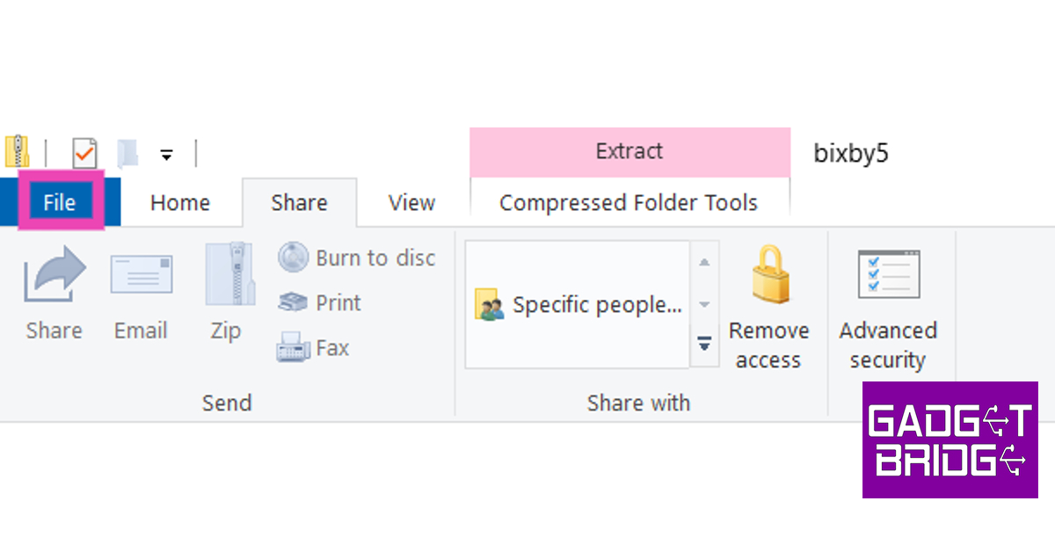
Task: Click the compressed folder icon in title bar
Action: click(x=17, y=152)
